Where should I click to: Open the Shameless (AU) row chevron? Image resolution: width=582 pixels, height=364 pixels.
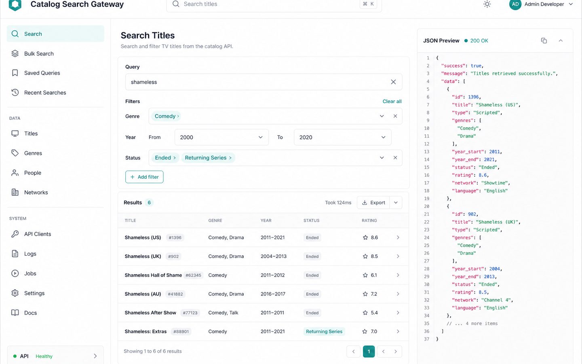coord(398,294)
